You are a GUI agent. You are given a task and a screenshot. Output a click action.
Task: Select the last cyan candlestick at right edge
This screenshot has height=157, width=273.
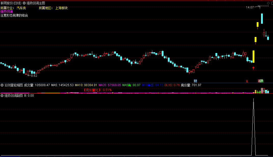coord(268,38)
